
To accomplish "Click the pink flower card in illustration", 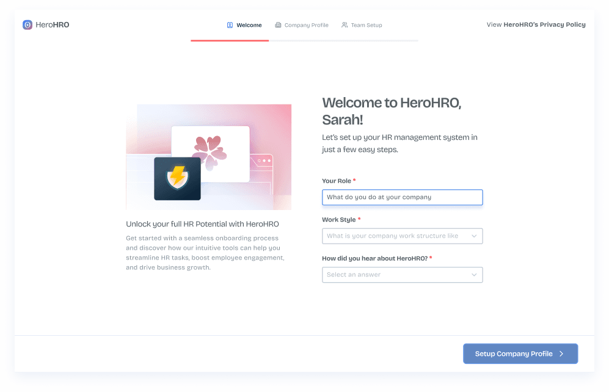I will [x=211, y=153].
